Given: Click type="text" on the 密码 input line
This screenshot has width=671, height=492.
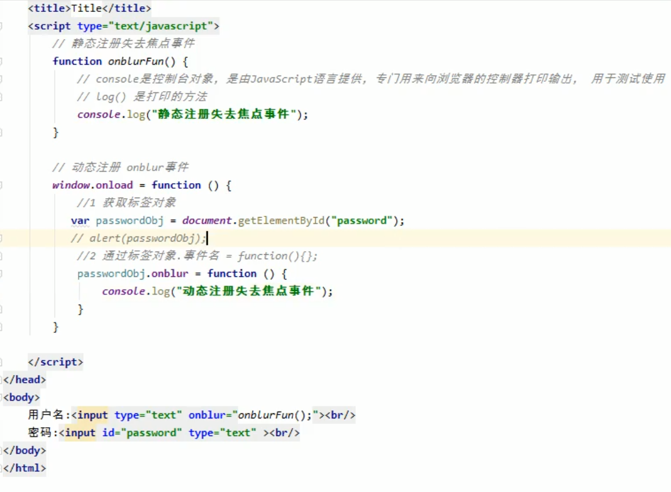Looking at the screenshot, I should (x=223, y=433).
